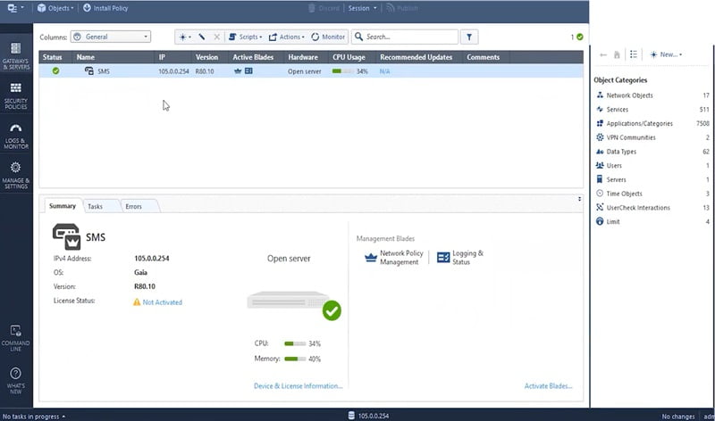Open the Logs & Monitor view

[x=16, y=136]
